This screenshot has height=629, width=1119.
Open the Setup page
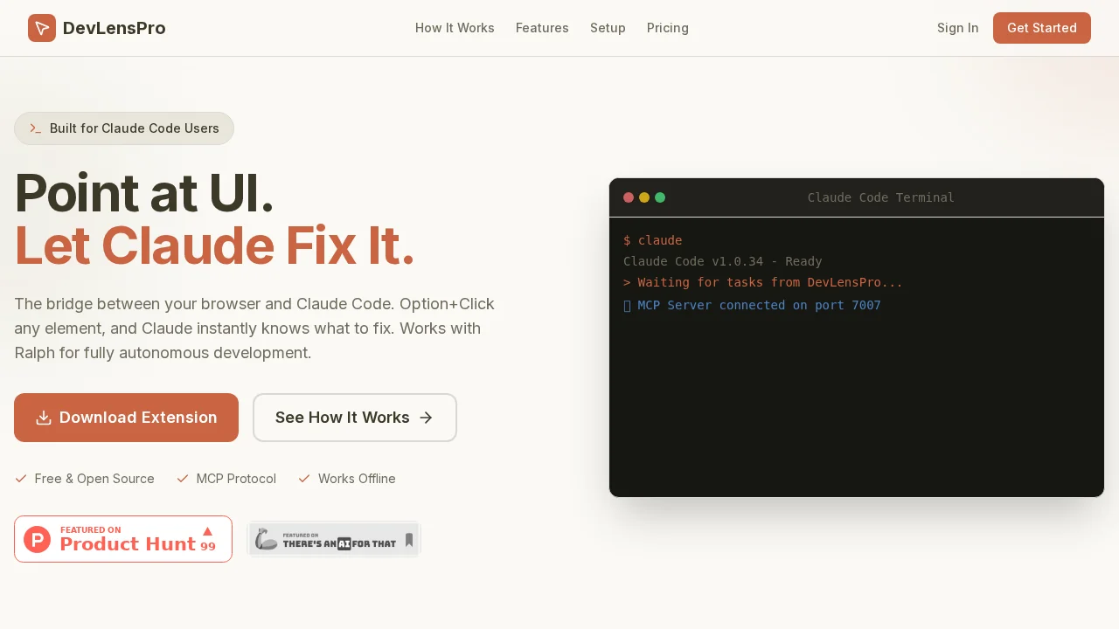608,28
